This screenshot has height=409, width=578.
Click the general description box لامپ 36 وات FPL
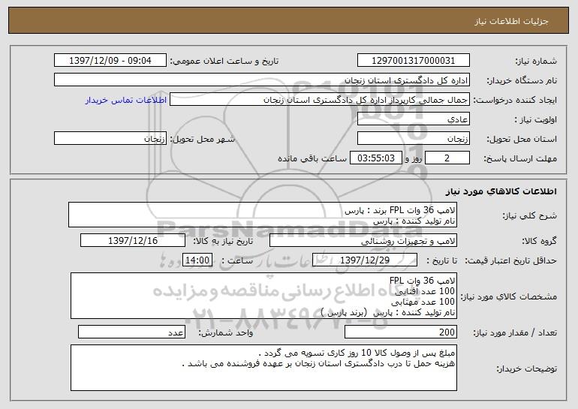click(263, 215)
